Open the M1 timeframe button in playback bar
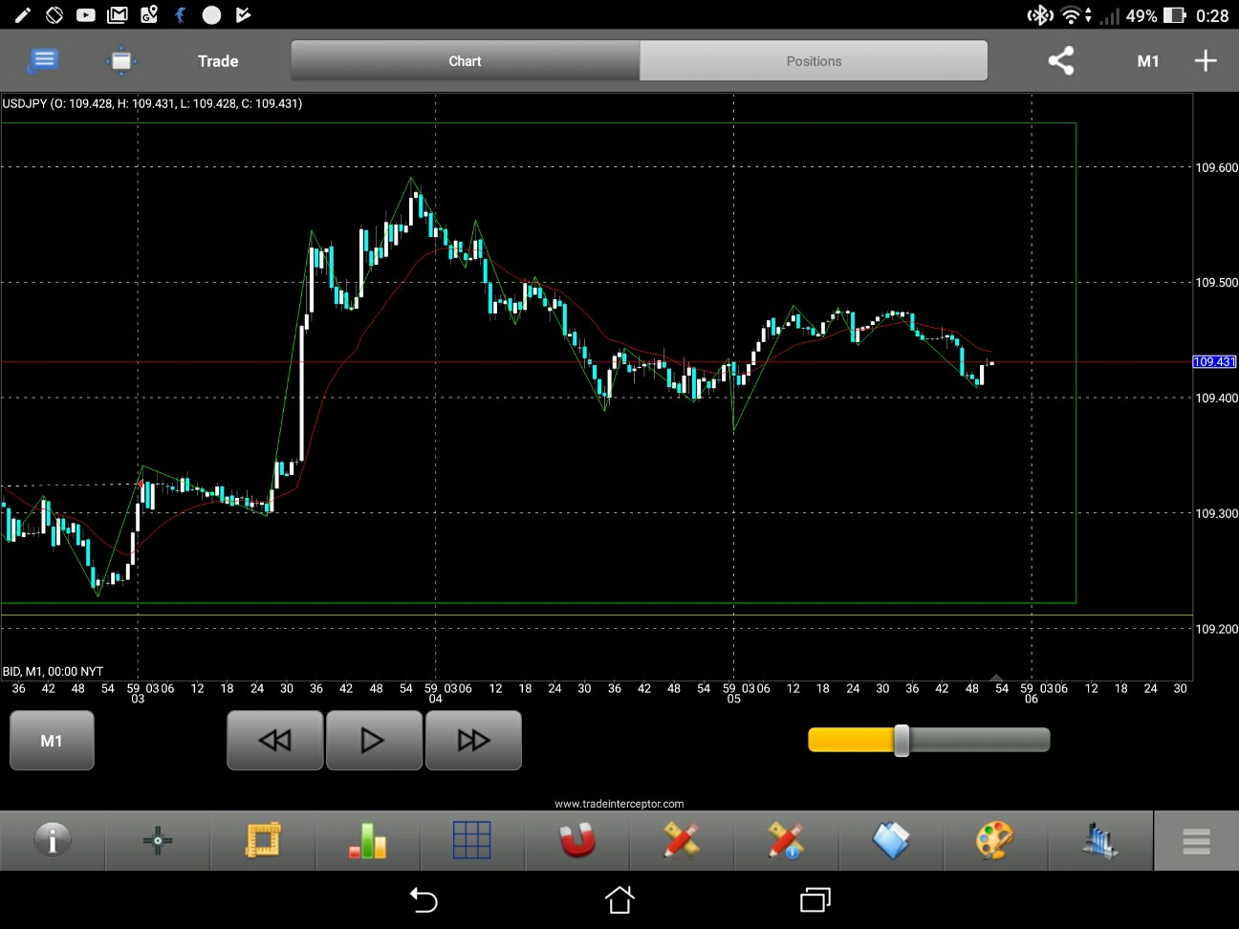 tap(52, 740)
